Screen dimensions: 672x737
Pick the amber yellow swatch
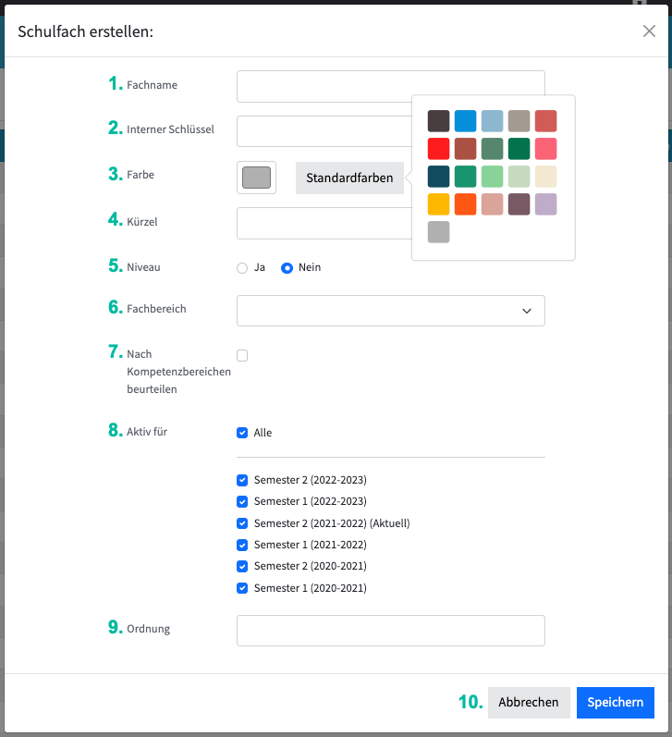[438, 204]
